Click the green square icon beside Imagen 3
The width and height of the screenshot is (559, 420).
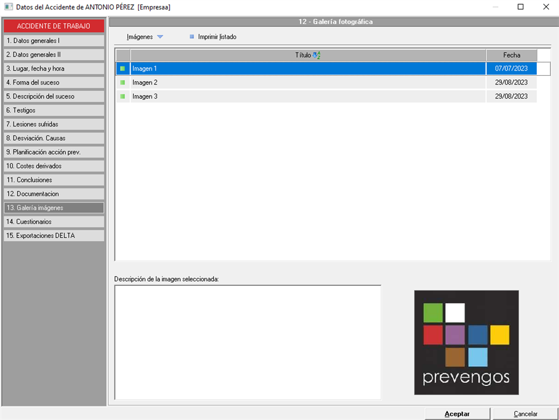[x=122, y=97]
